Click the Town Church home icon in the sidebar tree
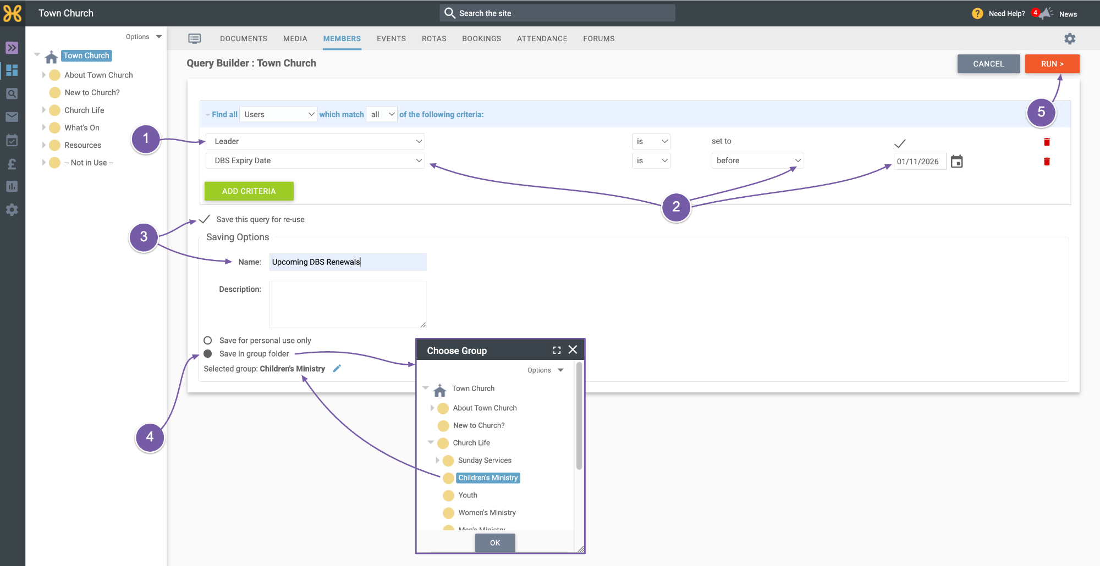 click(51, 57)
